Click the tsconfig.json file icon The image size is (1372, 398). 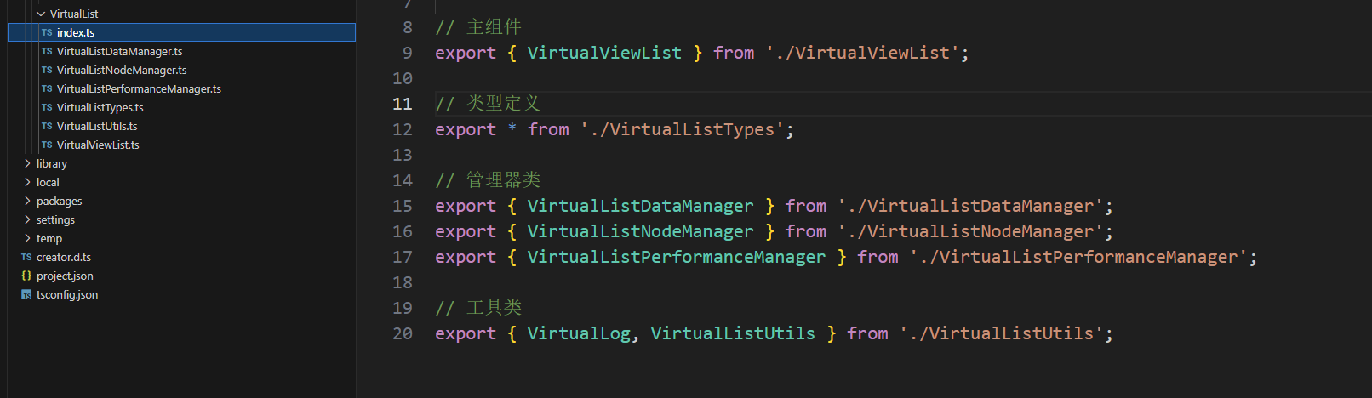click(x=26, y=295)
